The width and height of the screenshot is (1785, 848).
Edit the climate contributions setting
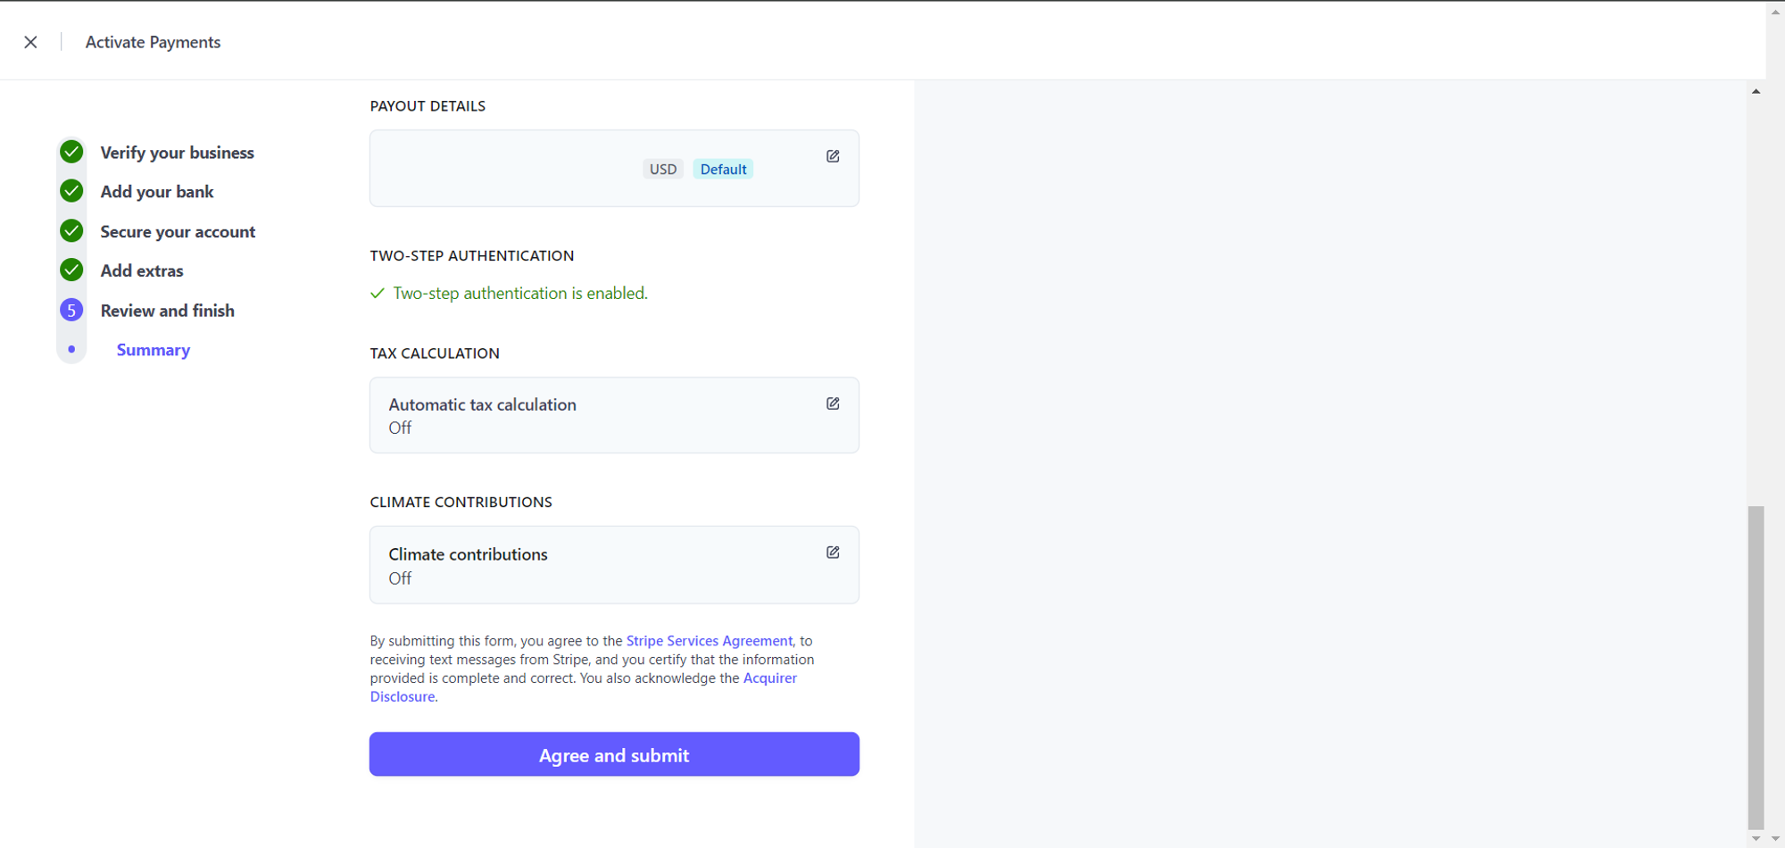(x=833, y=553)
